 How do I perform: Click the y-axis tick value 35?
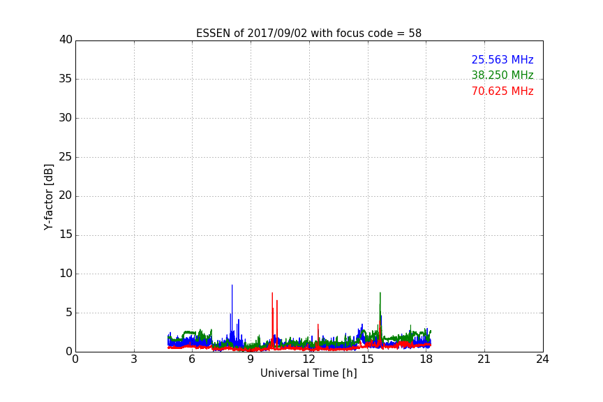(66, 79)
